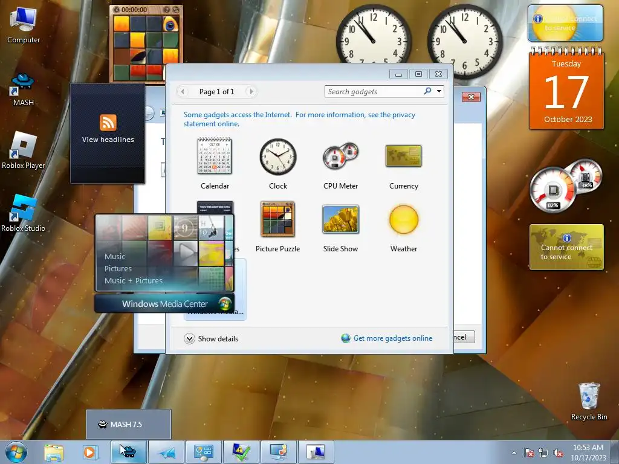Open Windows Media Player from the taskbar

tap(89, 452)
